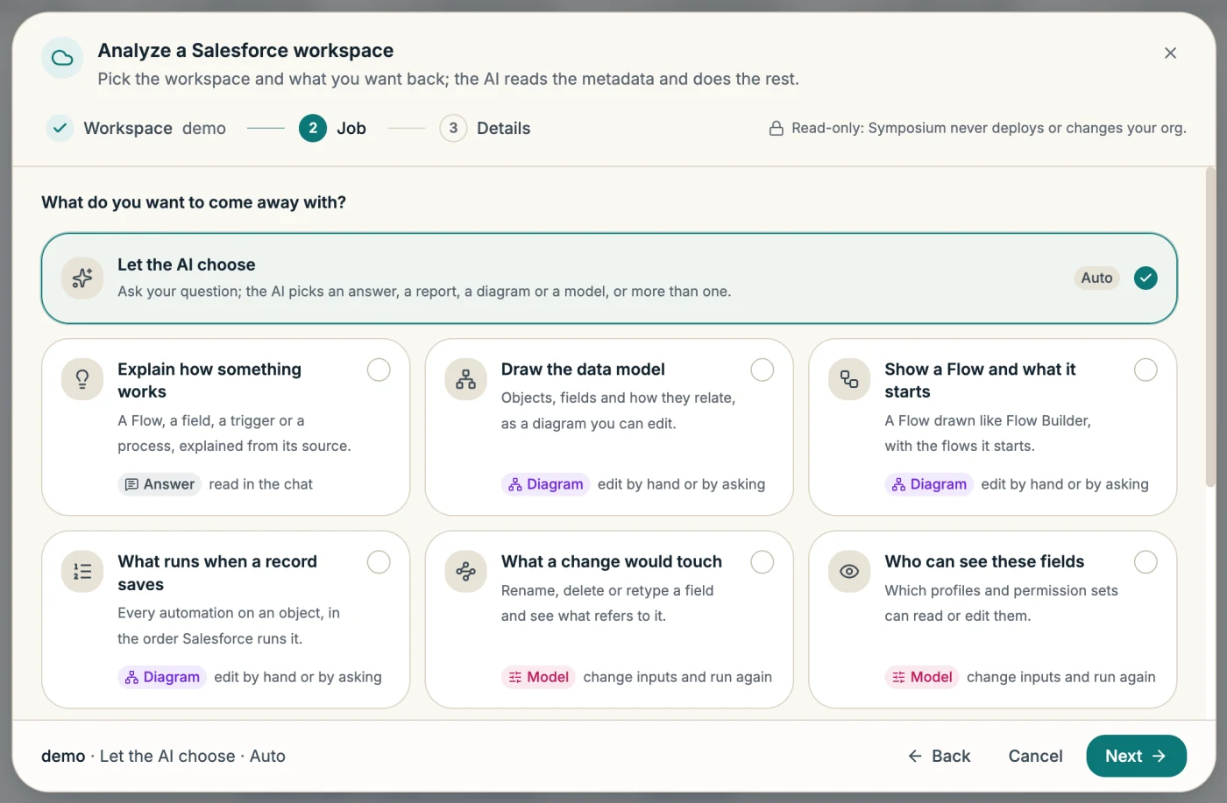Click the branching icon on What a change would touch
Screen dimensions: 1227x803
coord(466,572)
